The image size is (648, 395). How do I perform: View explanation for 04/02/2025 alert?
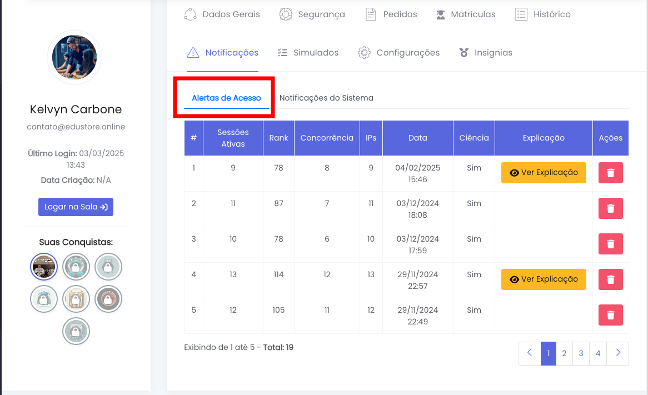[x=544, y=173]
